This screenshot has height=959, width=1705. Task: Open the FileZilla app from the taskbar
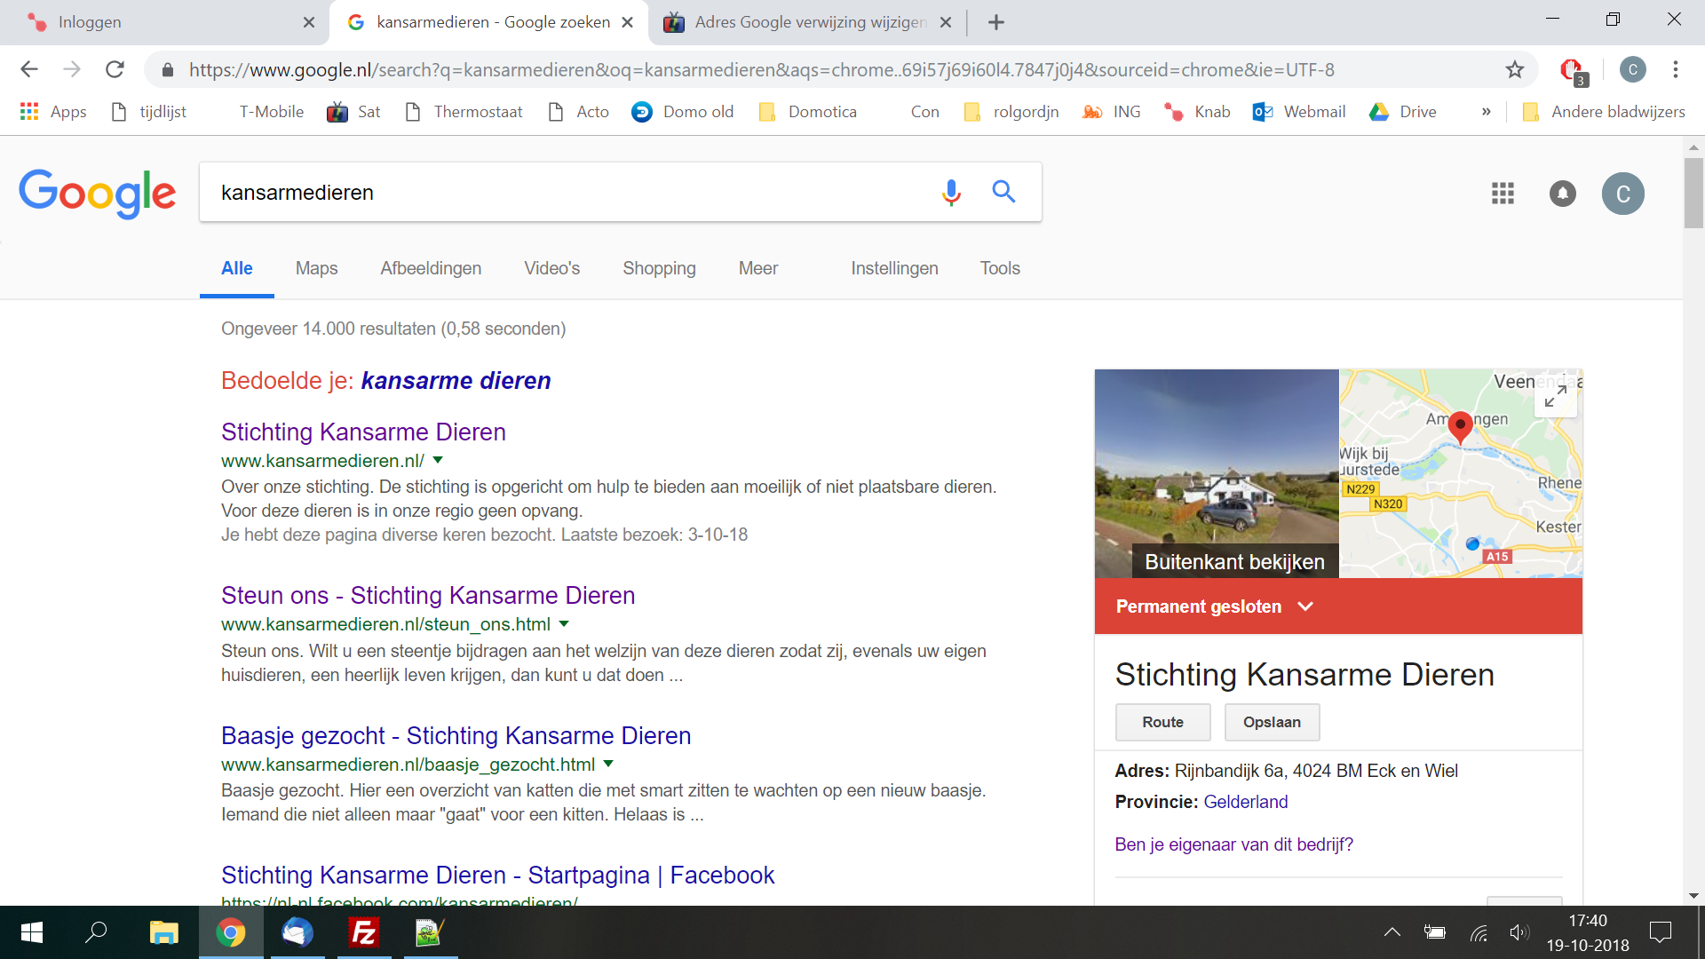point(362,932)
